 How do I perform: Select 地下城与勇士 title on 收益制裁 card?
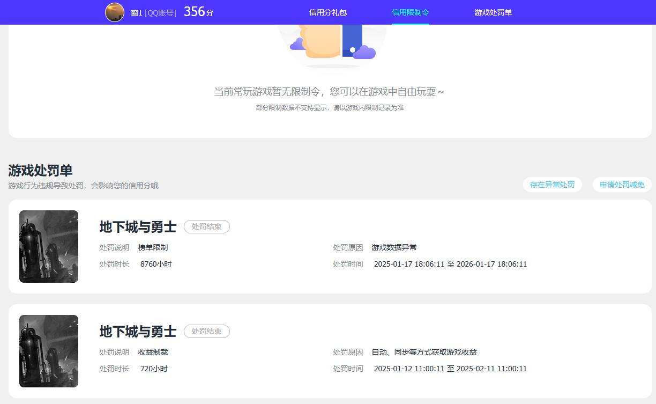[138, 332]
